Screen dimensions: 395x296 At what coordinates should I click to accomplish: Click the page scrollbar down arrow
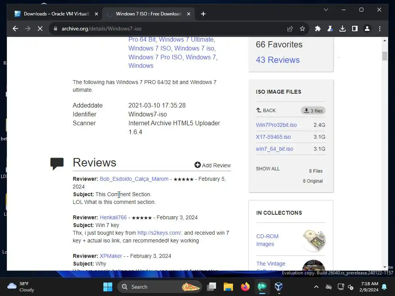pyautogui.click(x=385, y=267)
